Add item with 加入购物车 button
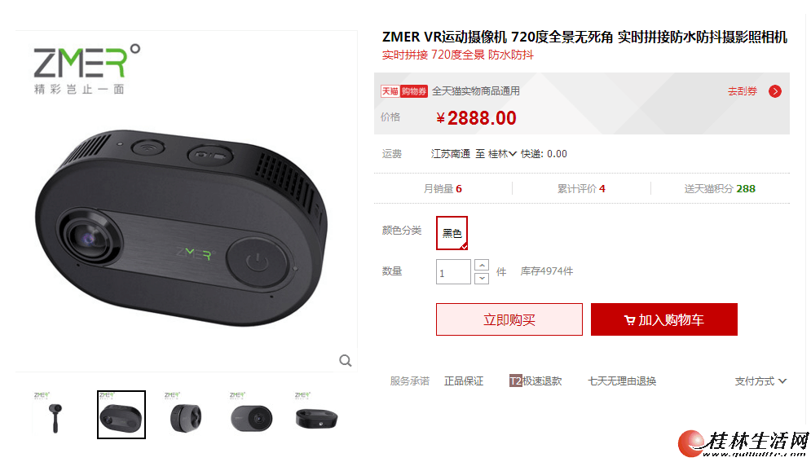 664,319
